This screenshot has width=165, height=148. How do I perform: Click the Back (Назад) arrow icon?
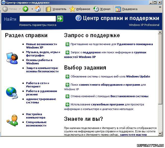pos(5,9)
